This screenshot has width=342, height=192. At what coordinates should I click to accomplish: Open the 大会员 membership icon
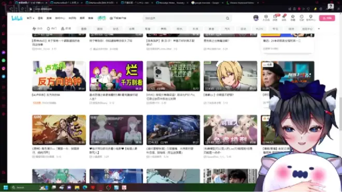pos(266,18)
